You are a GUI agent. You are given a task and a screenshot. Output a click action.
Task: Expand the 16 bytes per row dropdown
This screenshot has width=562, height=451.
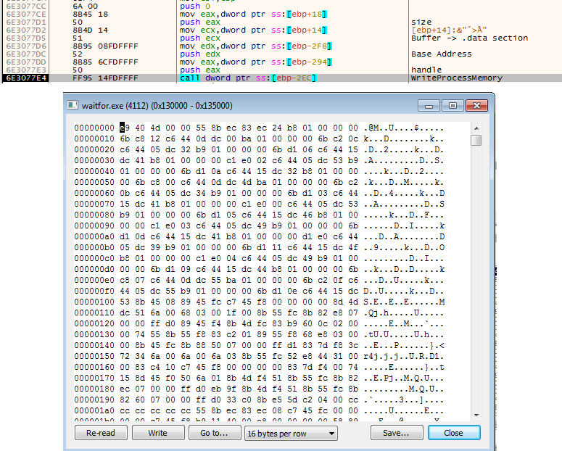coord(291,433)
